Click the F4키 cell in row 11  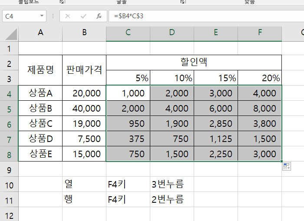coord(128,199)
